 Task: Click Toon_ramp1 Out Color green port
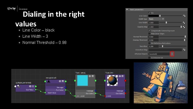click(95, 93)
